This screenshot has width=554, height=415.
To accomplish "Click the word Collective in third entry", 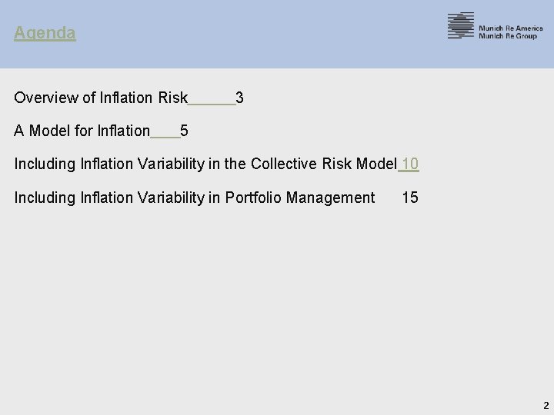I will [x=284, y=164].
